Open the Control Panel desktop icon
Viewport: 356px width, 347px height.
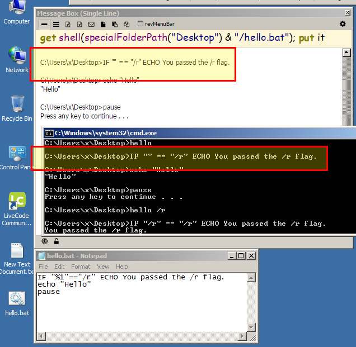(x=16, y=158)
